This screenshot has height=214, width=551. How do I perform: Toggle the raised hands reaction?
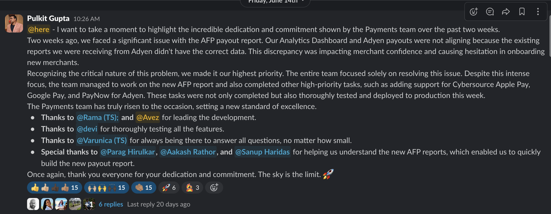(x=106, y=187)
